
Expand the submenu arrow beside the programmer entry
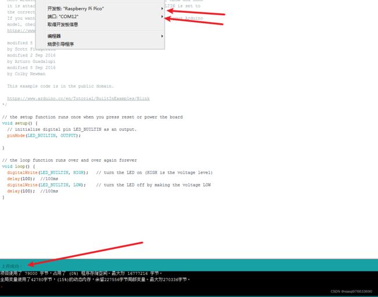pos(162,36)
